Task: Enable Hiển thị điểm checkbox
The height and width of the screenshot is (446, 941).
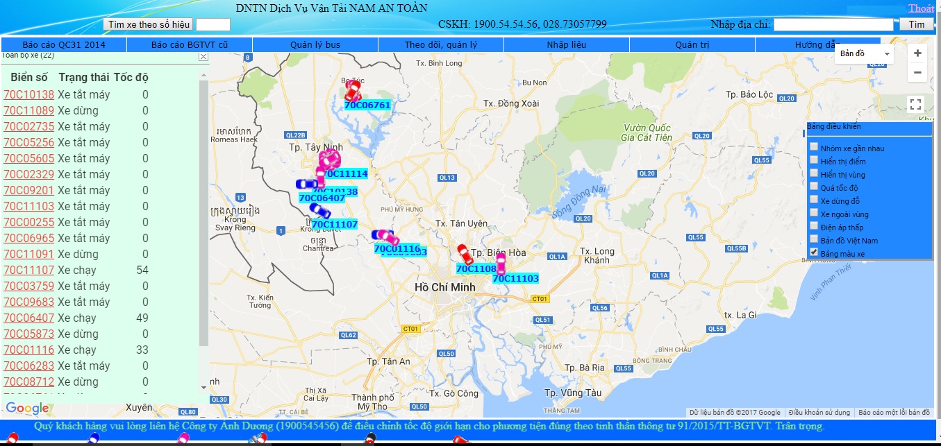Action: coord(814,160)
